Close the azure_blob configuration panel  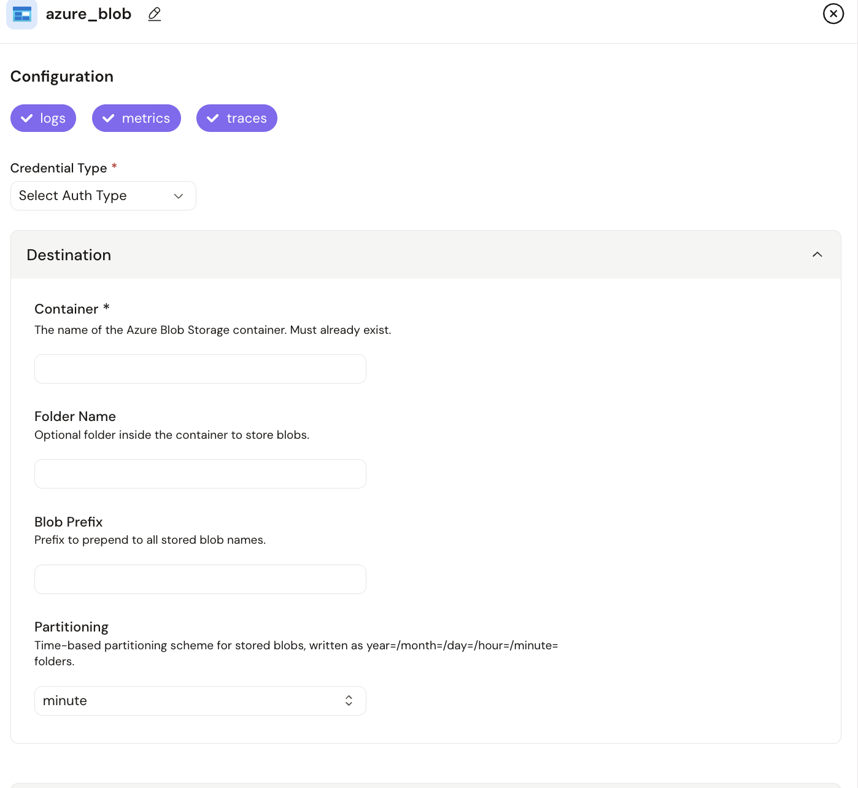[833, 14]
